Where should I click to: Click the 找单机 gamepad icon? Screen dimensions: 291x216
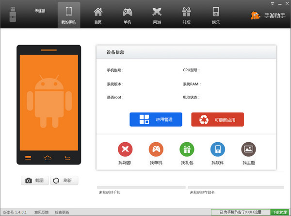point(156,149)
